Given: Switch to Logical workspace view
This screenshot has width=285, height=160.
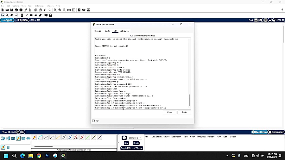Looking at the screenshot, I should pos(7,20).
